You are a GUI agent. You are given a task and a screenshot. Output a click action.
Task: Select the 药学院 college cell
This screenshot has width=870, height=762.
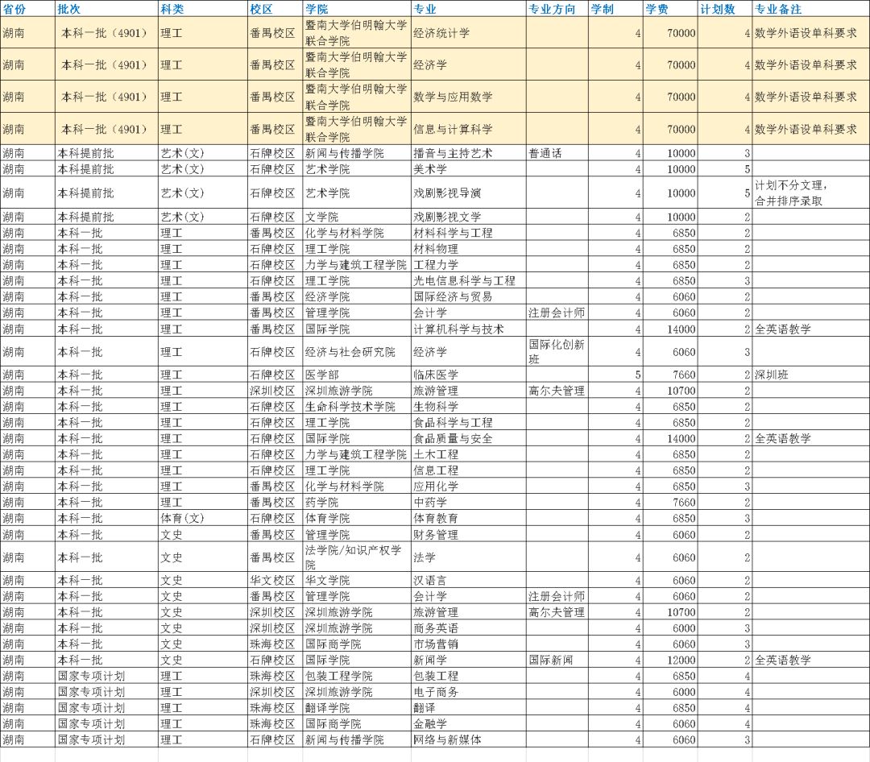click(356, 503)
